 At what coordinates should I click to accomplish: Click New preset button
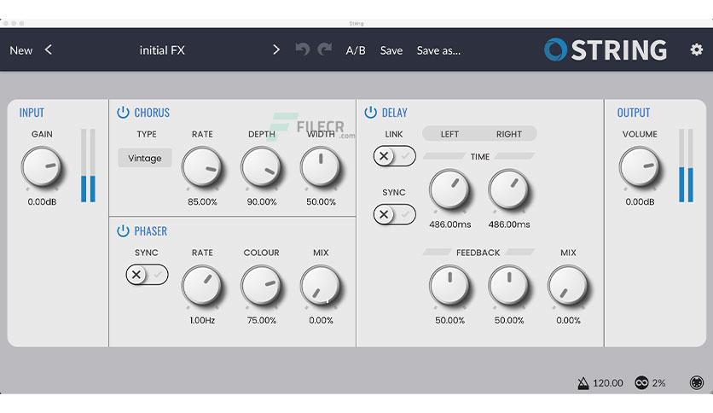tap(21, 50)
